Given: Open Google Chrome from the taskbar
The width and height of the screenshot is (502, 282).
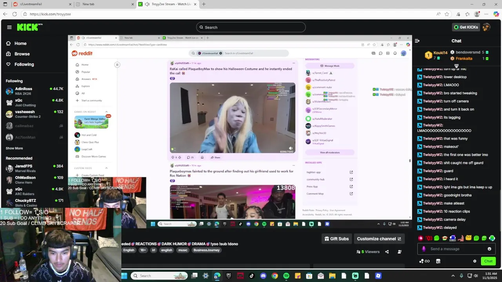Looking at the screenshot, I should tap(275, 276).
